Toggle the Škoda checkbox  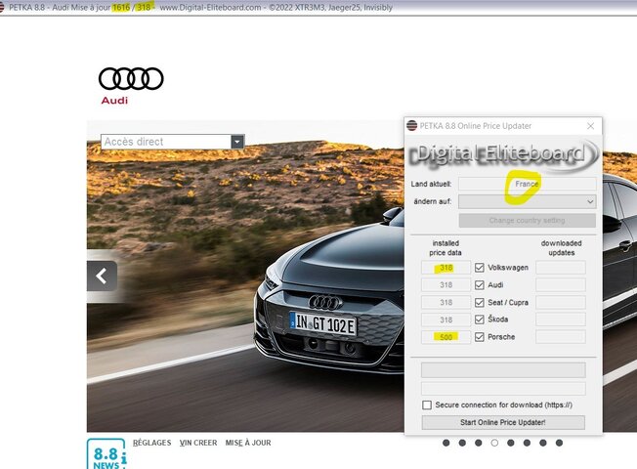pos(480,320)
